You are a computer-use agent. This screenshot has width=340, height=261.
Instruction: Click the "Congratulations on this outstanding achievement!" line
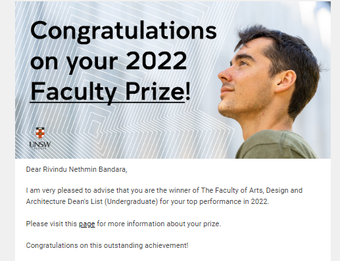pyautogui.click(x=107, y=245)
